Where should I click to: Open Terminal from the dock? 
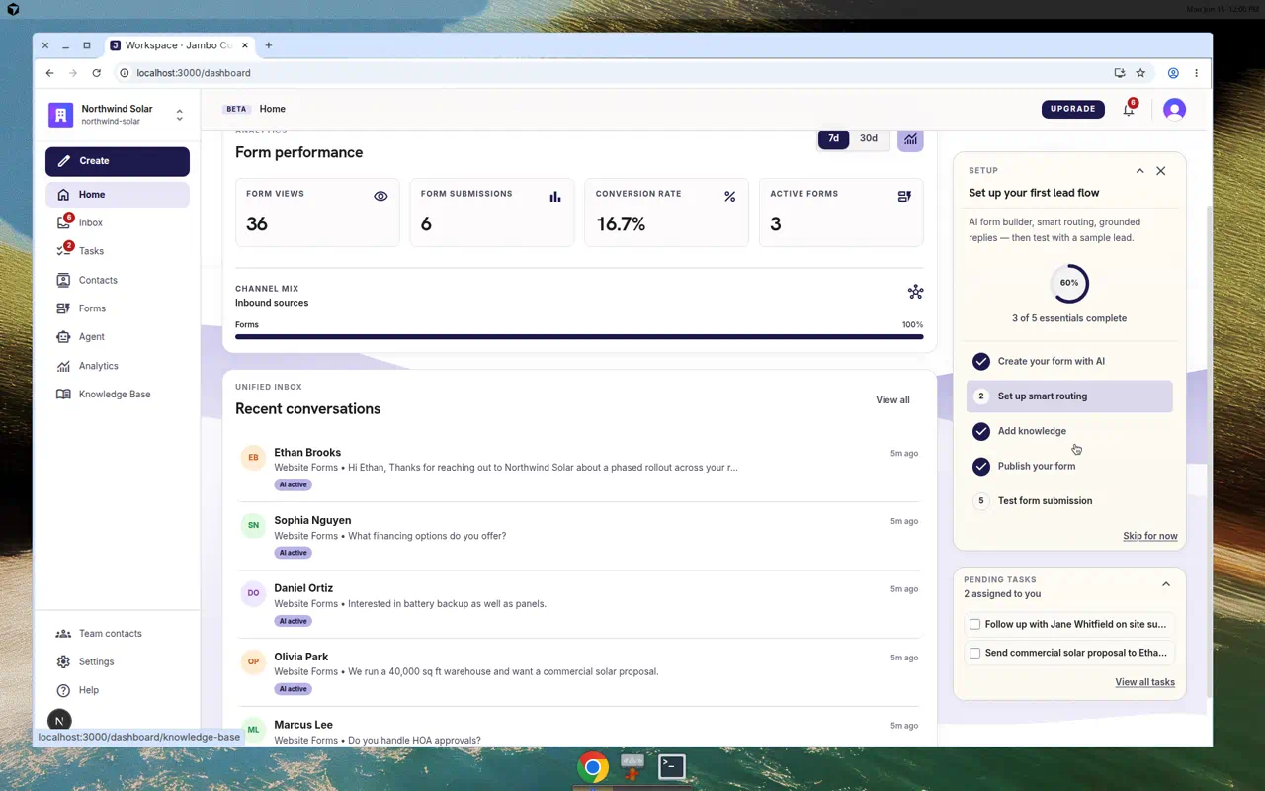[672, 767]
